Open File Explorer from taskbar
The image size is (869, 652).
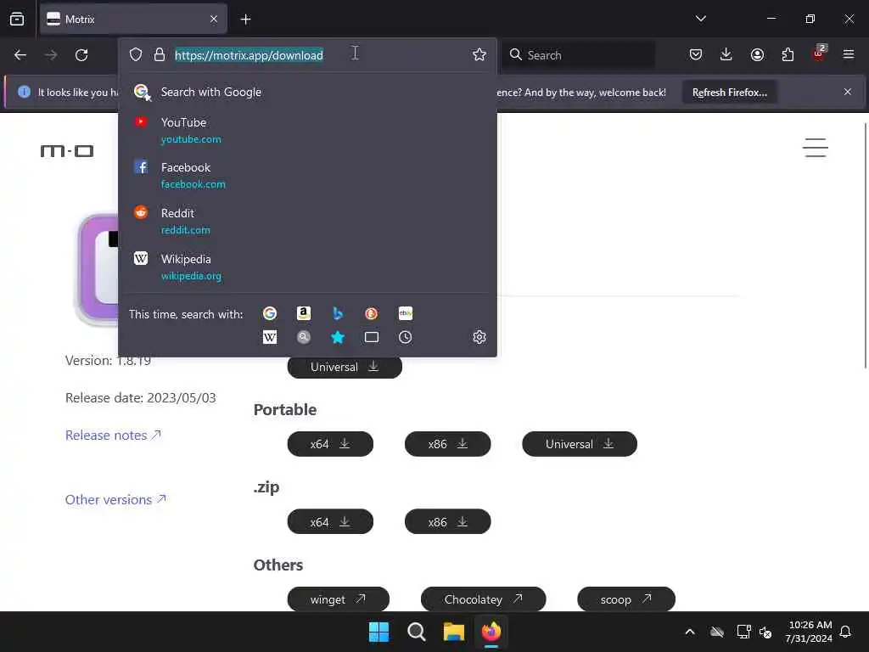tap(453, 632)
